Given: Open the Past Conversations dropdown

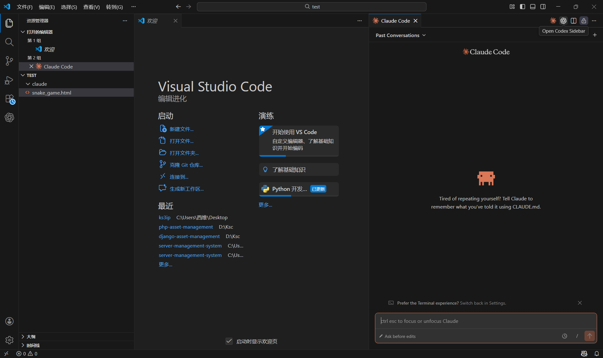Looking at the screenshot, I should pos(400,35).
